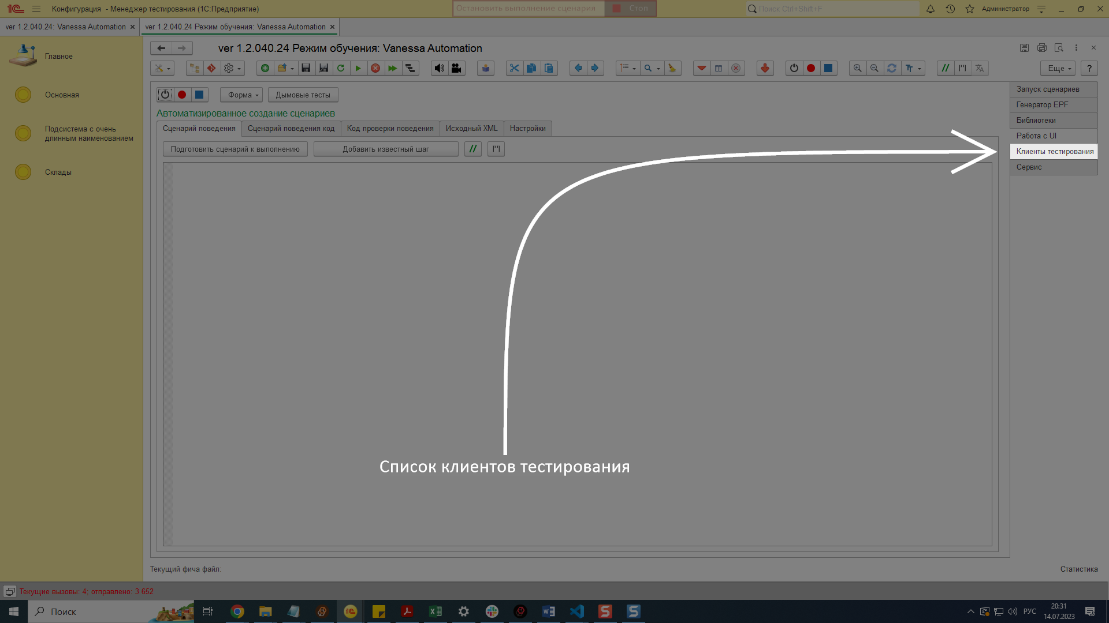Toggle the red record button beside Форма

pyautogui.click(x=182, y=95)
